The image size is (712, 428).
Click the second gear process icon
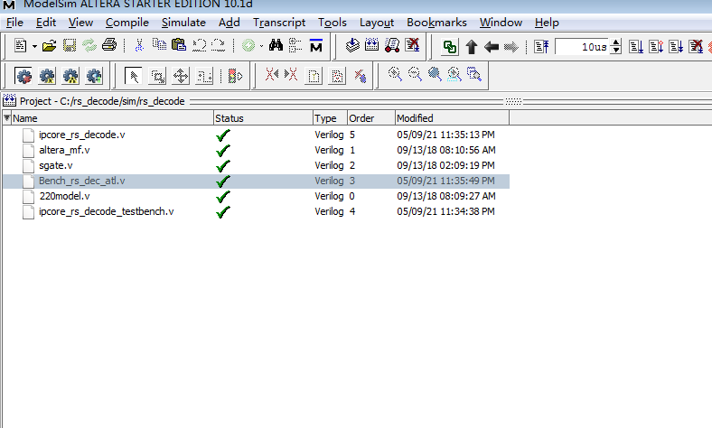click(x=47, y=76)
